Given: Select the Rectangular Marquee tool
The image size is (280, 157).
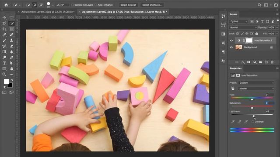Looking at the screenshot, I should click(12, 17).
